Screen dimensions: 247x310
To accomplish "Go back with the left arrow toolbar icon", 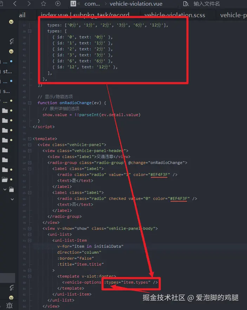I will (15, 4).
